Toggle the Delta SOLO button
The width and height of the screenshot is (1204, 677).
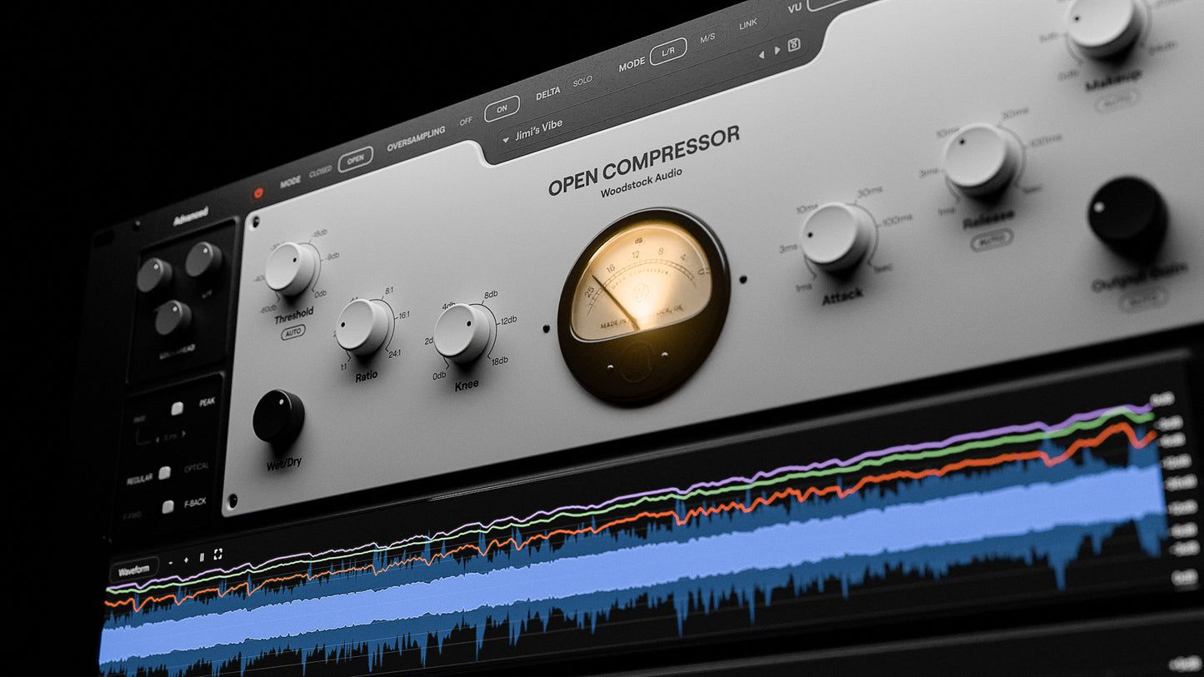582,82
